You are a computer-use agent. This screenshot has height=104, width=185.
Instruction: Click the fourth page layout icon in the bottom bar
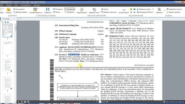click(28, 102)
